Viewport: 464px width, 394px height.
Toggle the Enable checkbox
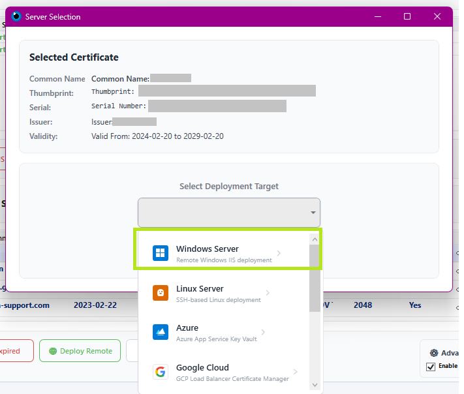(x=431, y=367)
